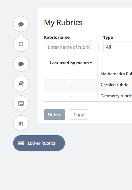Expand the Type dropdown showing All
This screenshot has height=190, width=132.
coord(118,47)
